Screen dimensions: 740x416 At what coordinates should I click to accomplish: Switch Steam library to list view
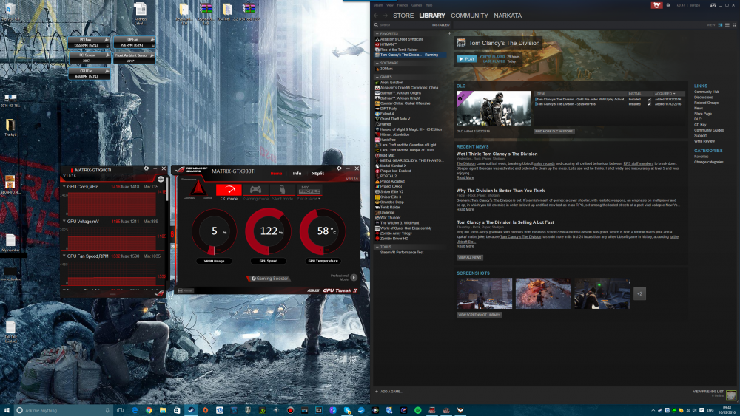(x=727, y=24)
